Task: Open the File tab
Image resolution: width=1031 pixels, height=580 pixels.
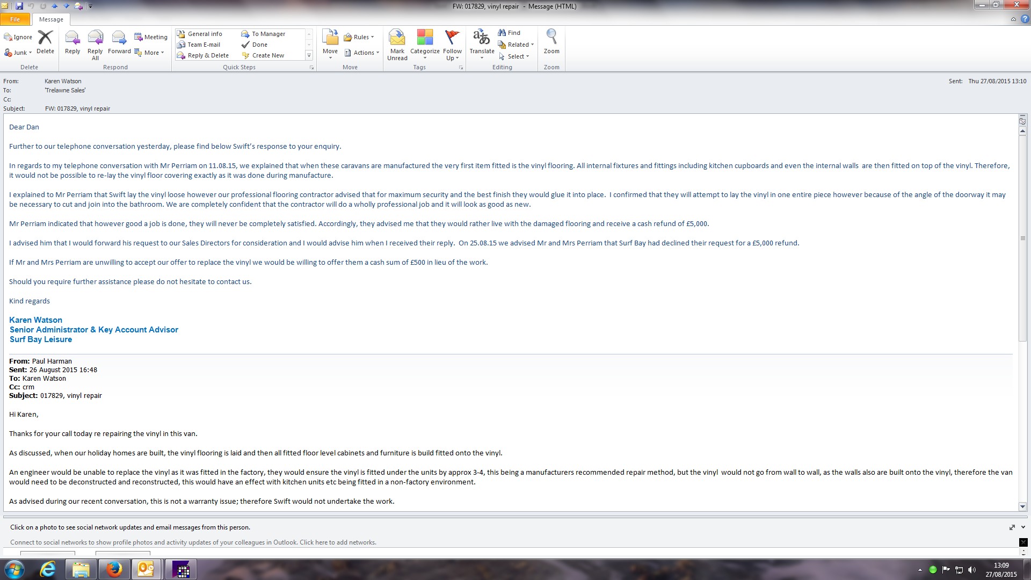Action: (15, 19)
